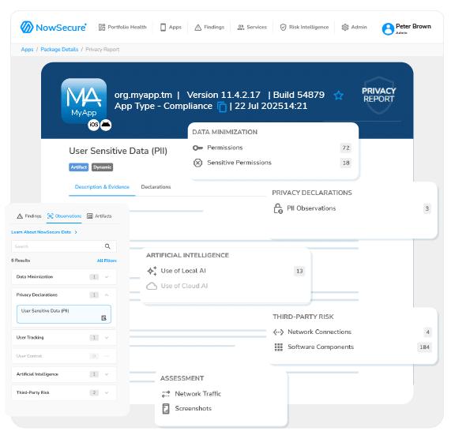451x435 pixels.
Task: Click the Permissions key icon
Action: (x=197, y=148)
